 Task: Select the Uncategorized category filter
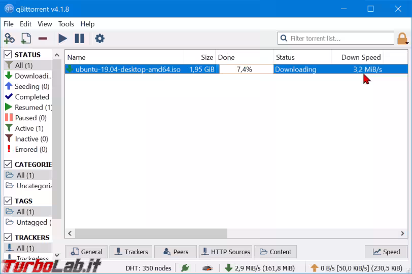28,186
